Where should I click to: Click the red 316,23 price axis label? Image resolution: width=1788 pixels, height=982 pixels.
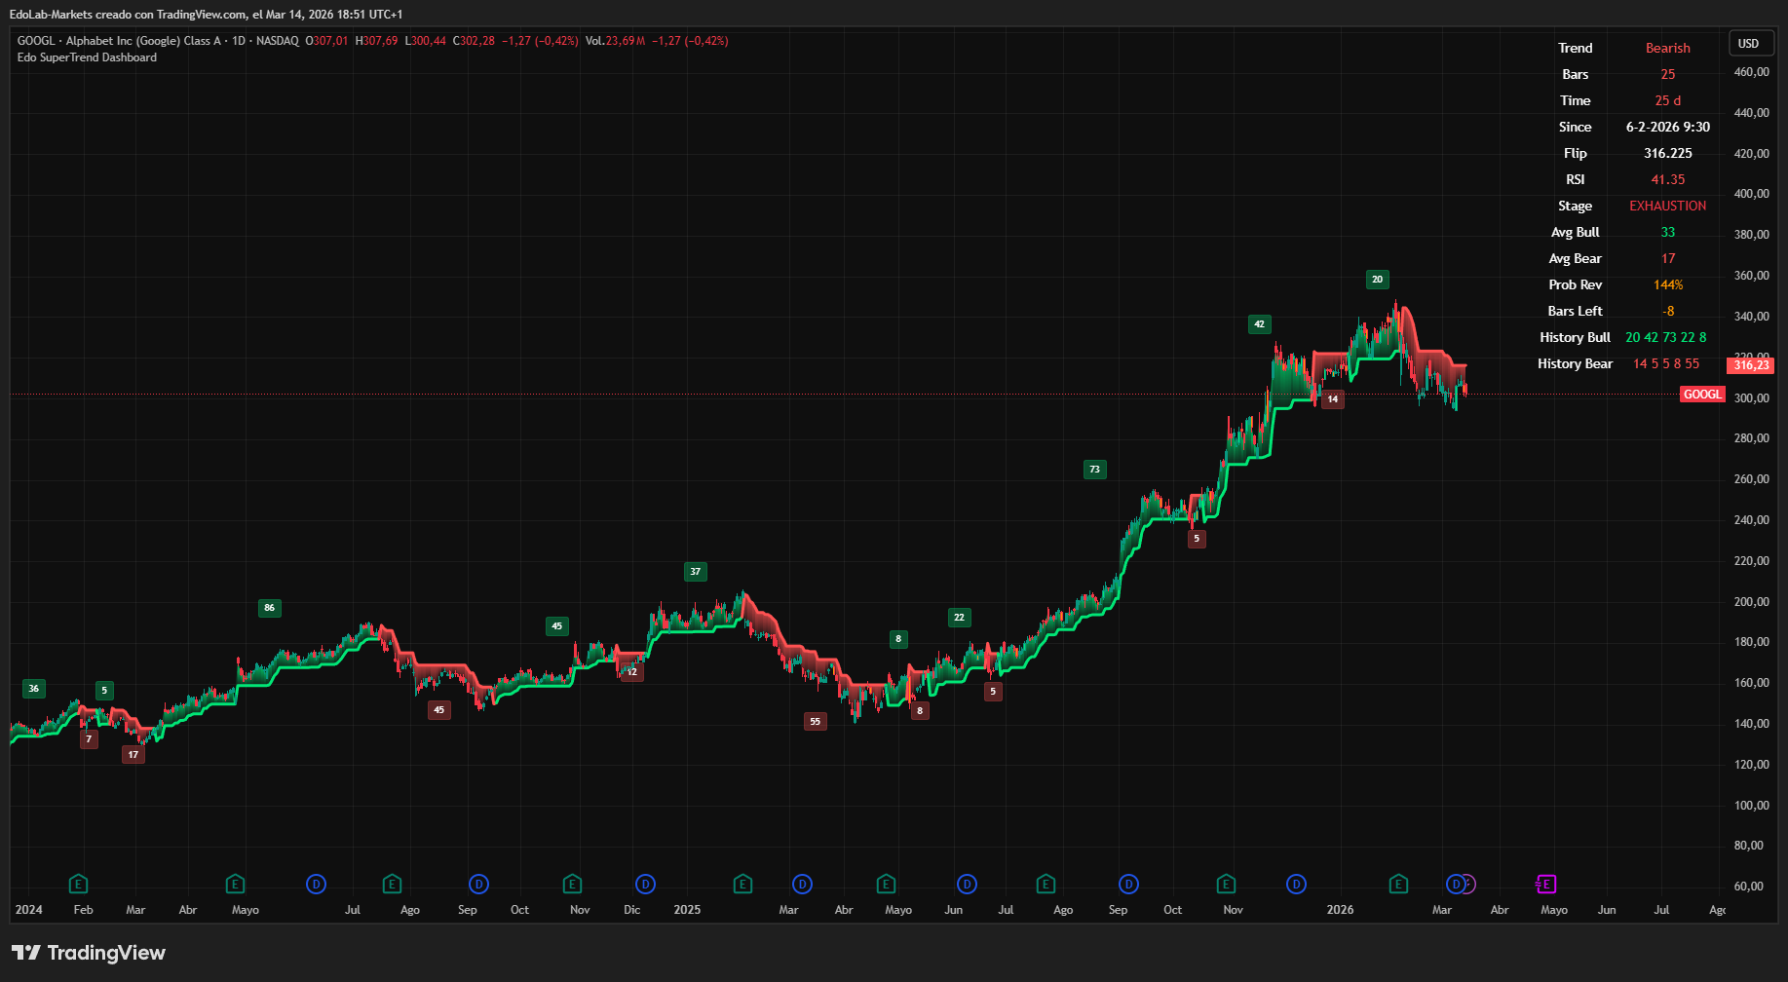(x=1751, y=365)
